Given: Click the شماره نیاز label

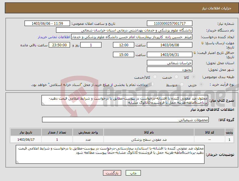Looking at the screenshot, I should point(226,24).
